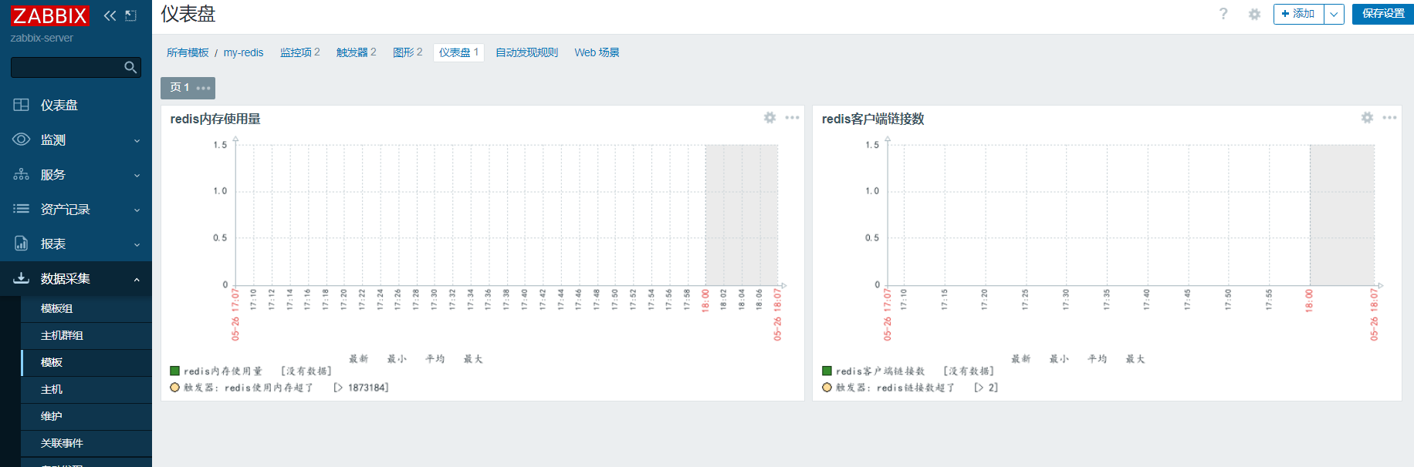Viewport: 1414px width, 467px height.
Task: Click green swatch for redis内存使用量 legend
Action: tap(175, 371)
